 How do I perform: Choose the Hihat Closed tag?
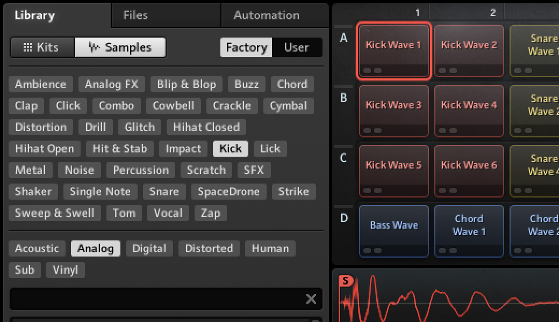(x=206, y=127)
